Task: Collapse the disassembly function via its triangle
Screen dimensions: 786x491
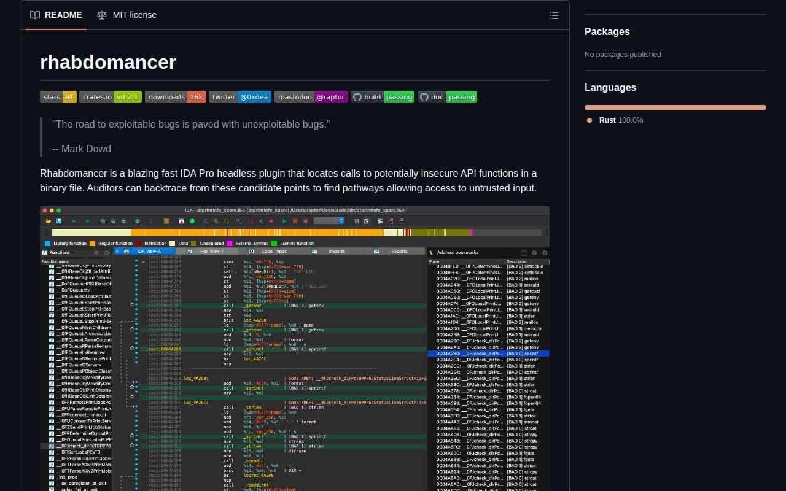Action: [x=143, y=262]
